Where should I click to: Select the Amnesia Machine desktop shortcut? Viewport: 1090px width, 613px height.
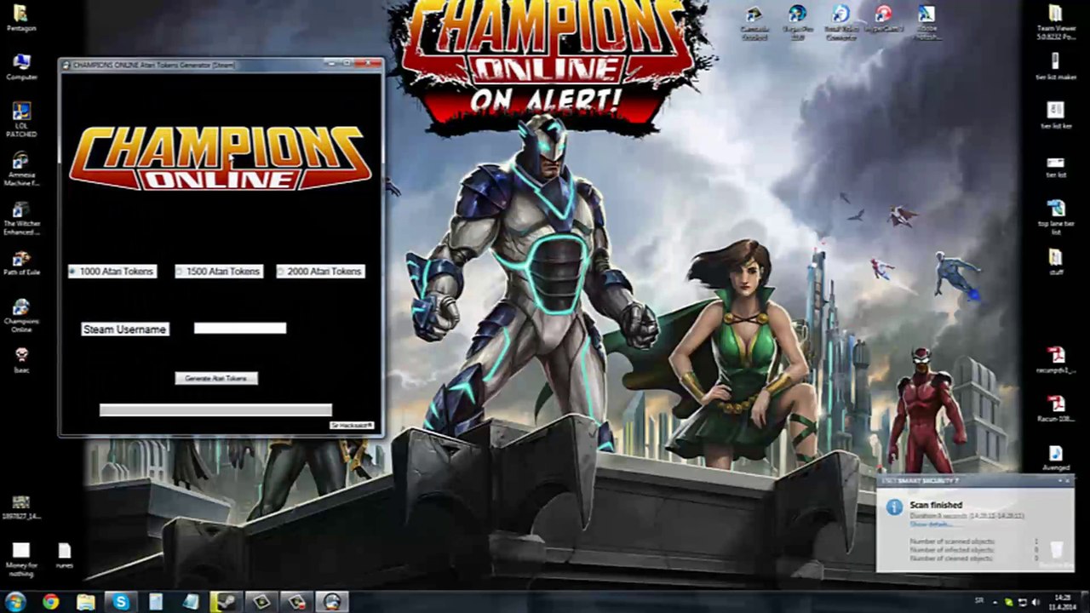pyautogui.click(x=21, y=169)
